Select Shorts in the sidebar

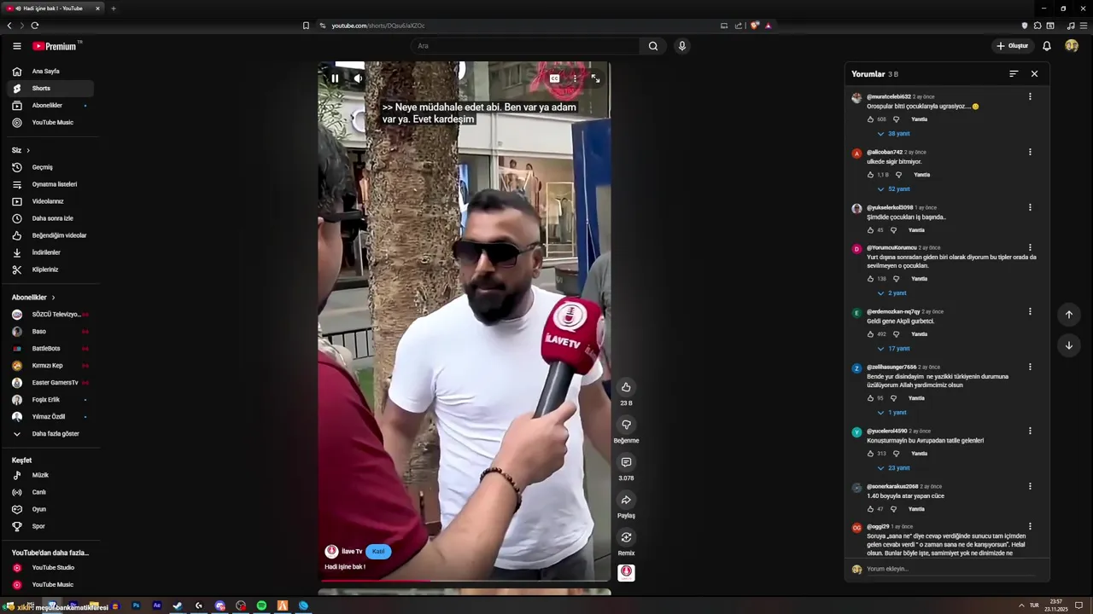(50, 89)
